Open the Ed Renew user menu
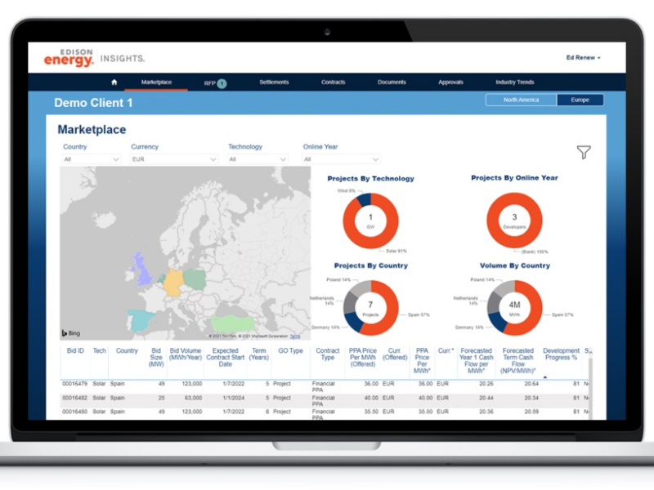 (x=584, y=58)
